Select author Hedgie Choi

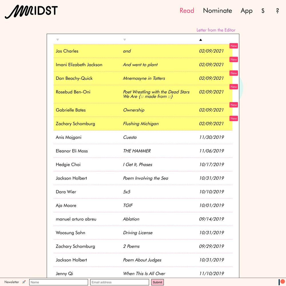coord(68,165)
